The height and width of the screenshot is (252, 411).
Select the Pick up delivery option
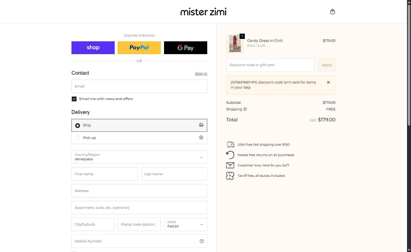pyautogui.click(x=139, y=138)
